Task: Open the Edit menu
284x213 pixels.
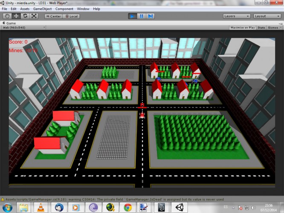Action: pyautogui.click(x=13, y=9)
